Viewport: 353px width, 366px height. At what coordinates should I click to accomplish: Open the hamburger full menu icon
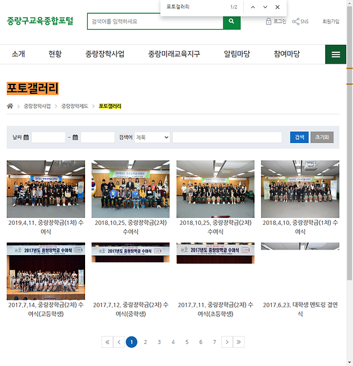click(335, 54)
